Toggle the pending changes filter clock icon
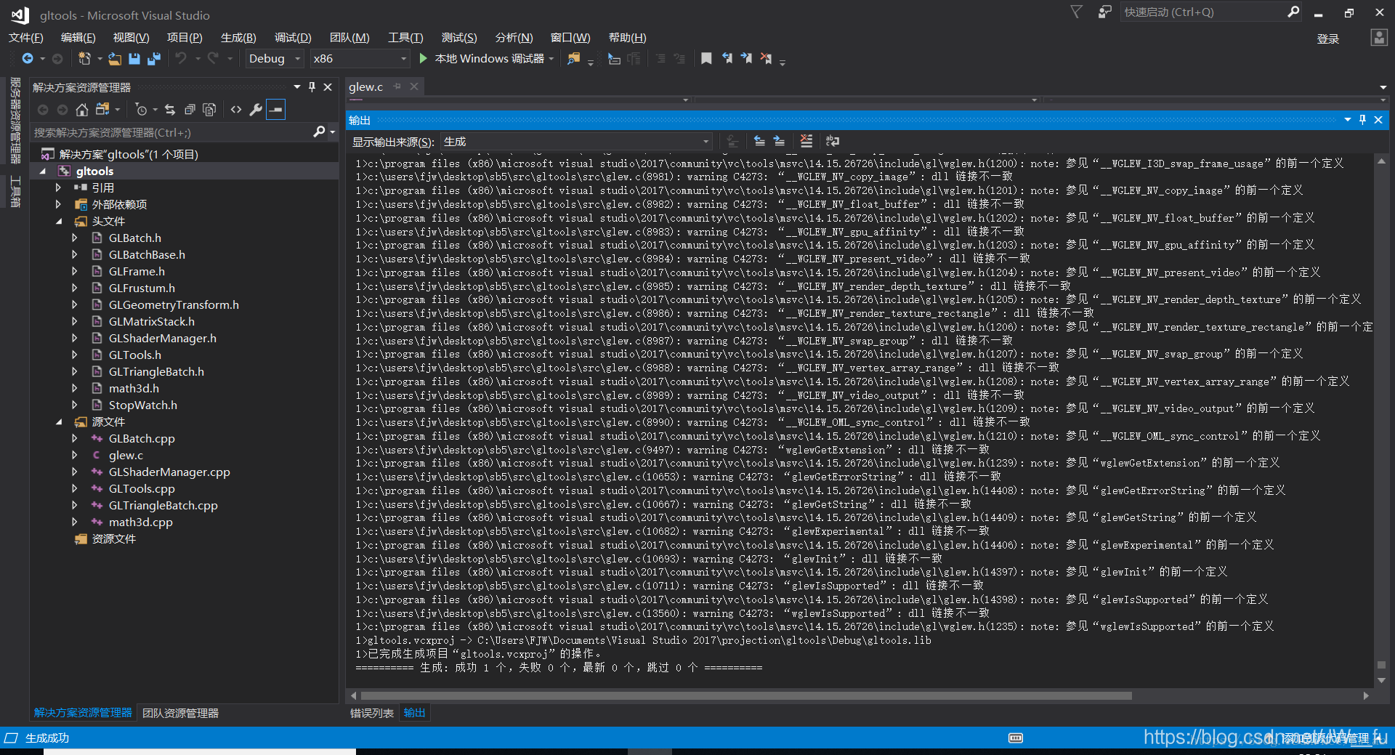Image resolution: width=1395 pixels, height=755 pixels. [x=142, y=110]
